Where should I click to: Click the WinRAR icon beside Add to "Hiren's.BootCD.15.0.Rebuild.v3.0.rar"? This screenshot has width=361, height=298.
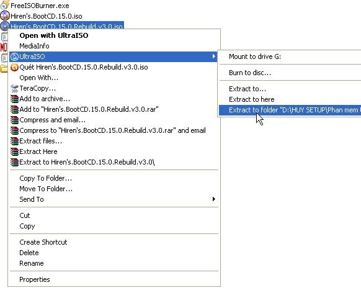14,109
